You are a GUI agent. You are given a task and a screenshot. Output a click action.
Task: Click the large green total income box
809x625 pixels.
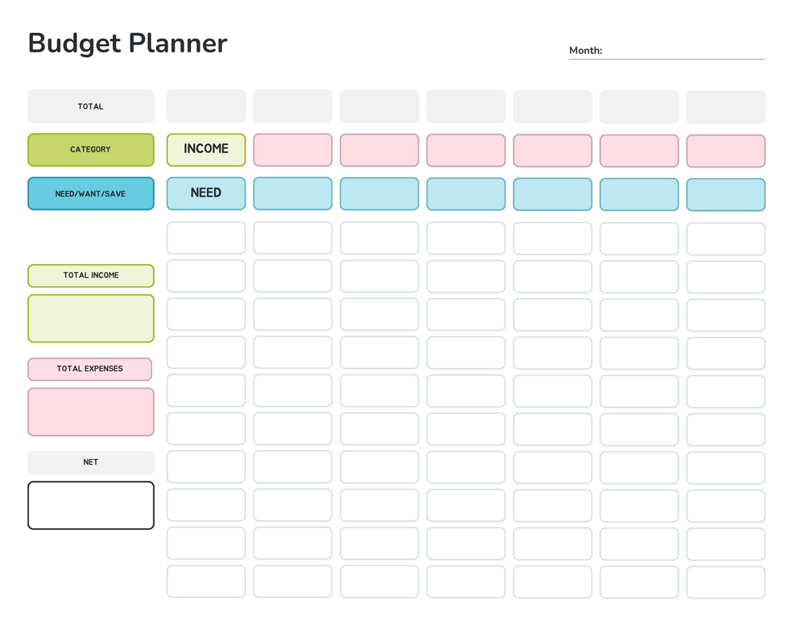coord(91,318)
